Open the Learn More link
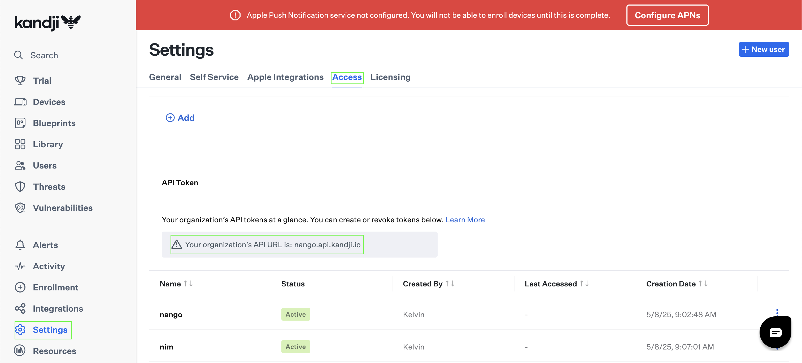802x363 pixels. [465, 220]
